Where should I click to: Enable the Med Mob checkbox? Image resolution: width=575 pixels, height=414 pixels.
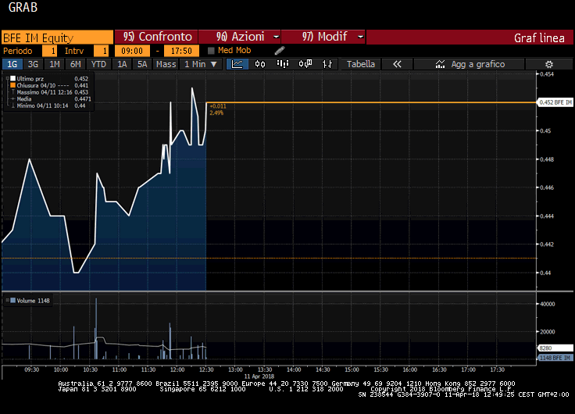pos(212,51)
